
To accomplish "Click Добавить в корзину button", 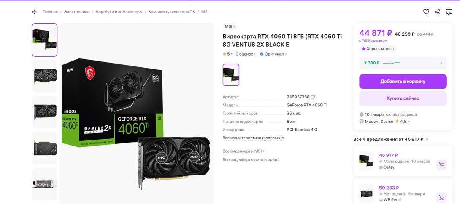I will pyautogui.click(x=403, y=82).
